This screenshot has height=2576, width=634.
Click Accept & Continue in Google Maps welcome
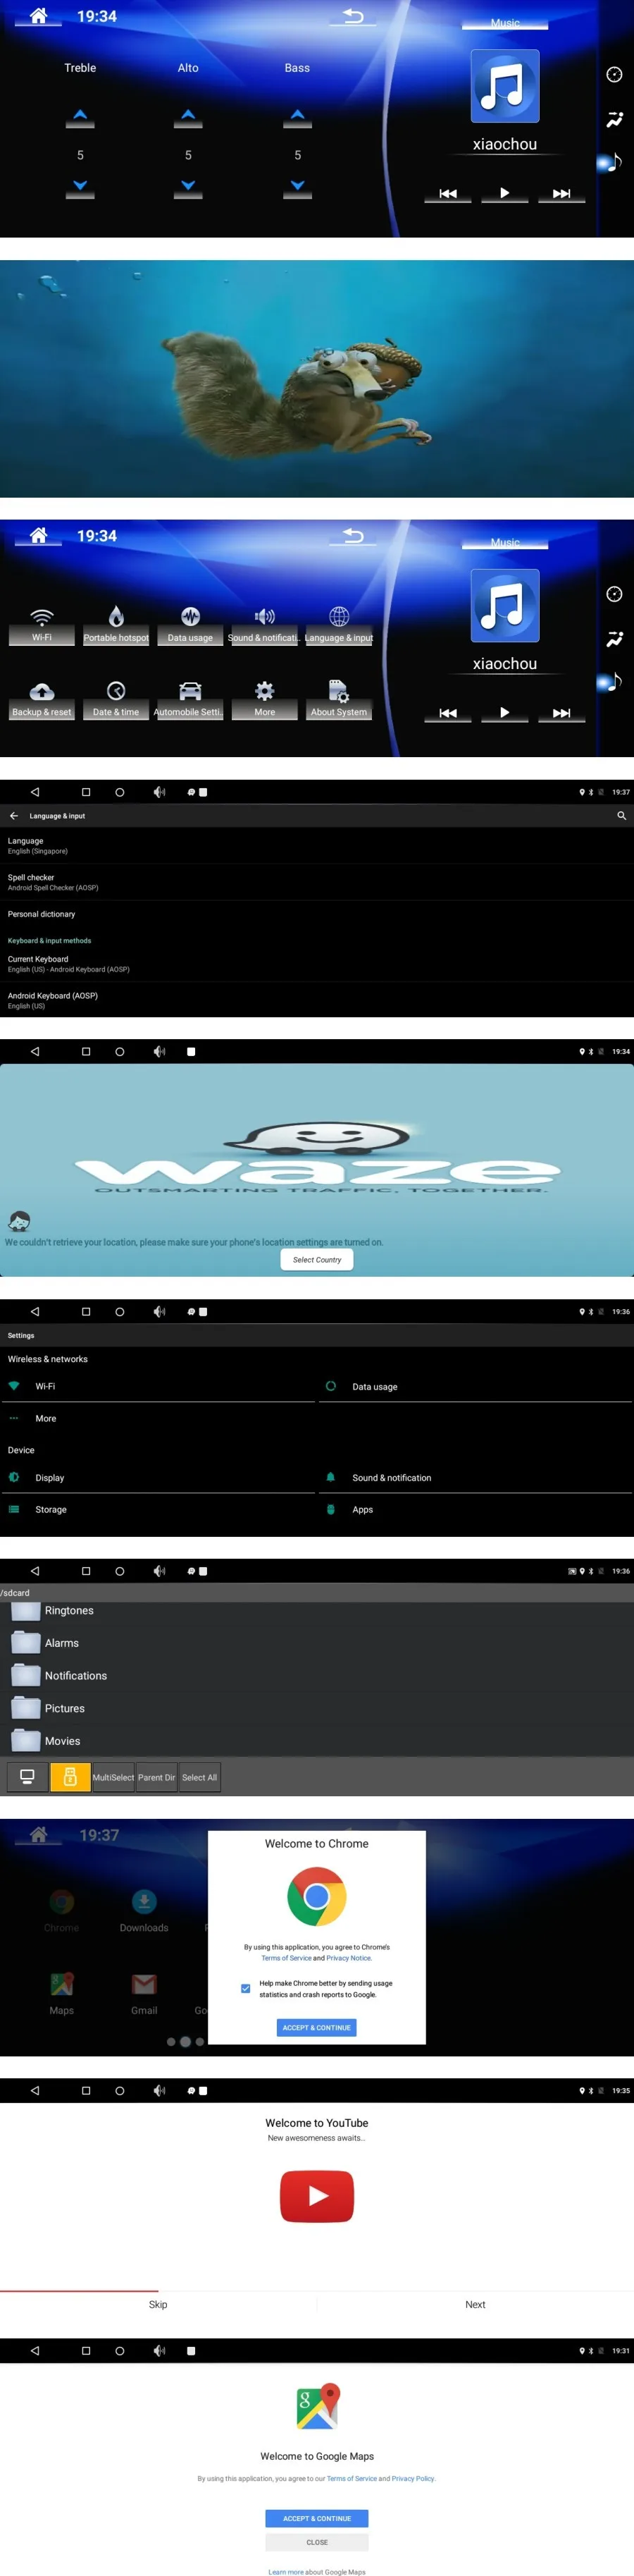coord(316,2518)
